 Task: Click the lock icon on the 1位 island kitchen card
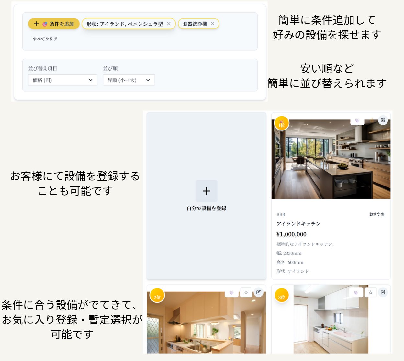(372, 120)
